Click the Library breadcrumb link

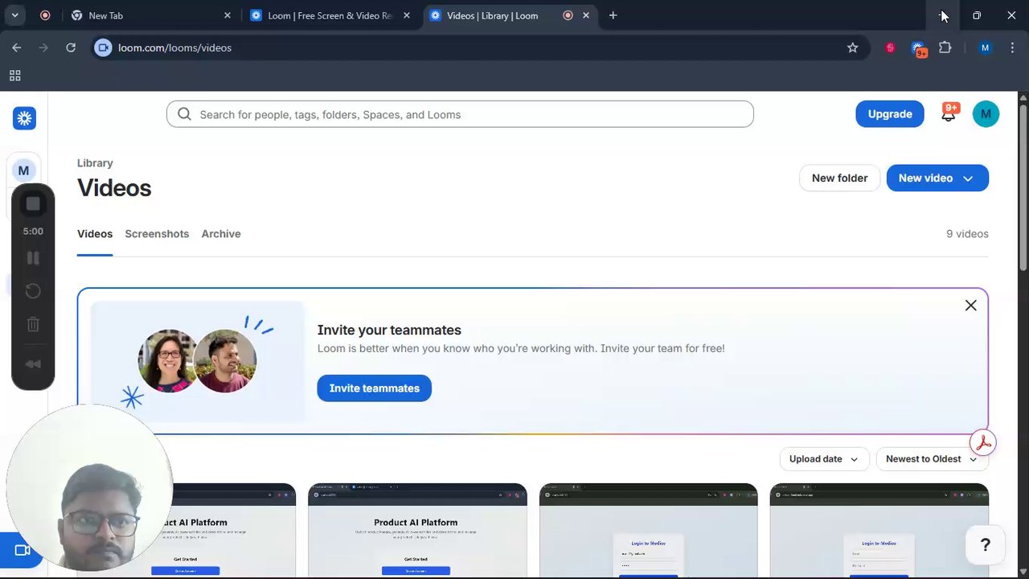pyautogui.click(x=95, y=163)
